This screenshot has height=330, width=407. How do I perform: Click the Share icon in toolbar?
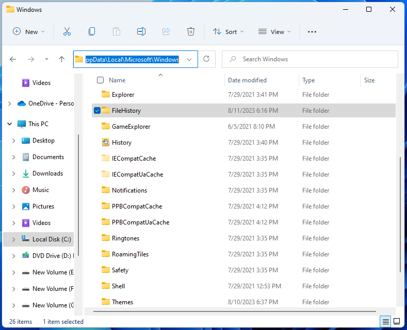(x=166, y=31)
